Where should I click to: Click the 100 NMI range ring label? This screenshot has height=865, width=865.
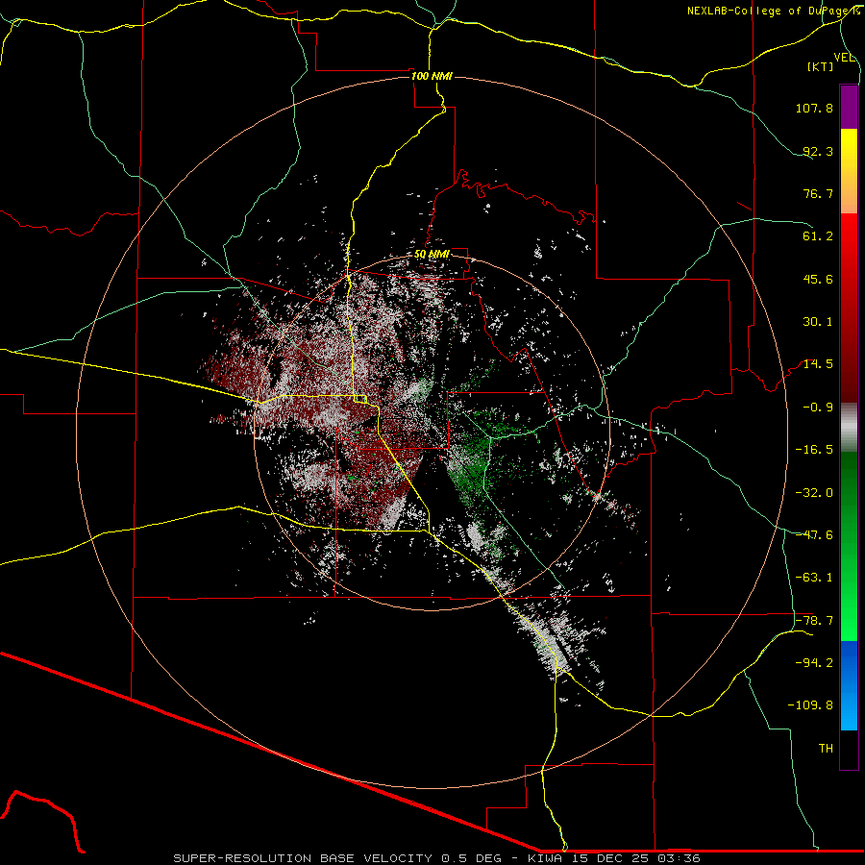[432, 76]
